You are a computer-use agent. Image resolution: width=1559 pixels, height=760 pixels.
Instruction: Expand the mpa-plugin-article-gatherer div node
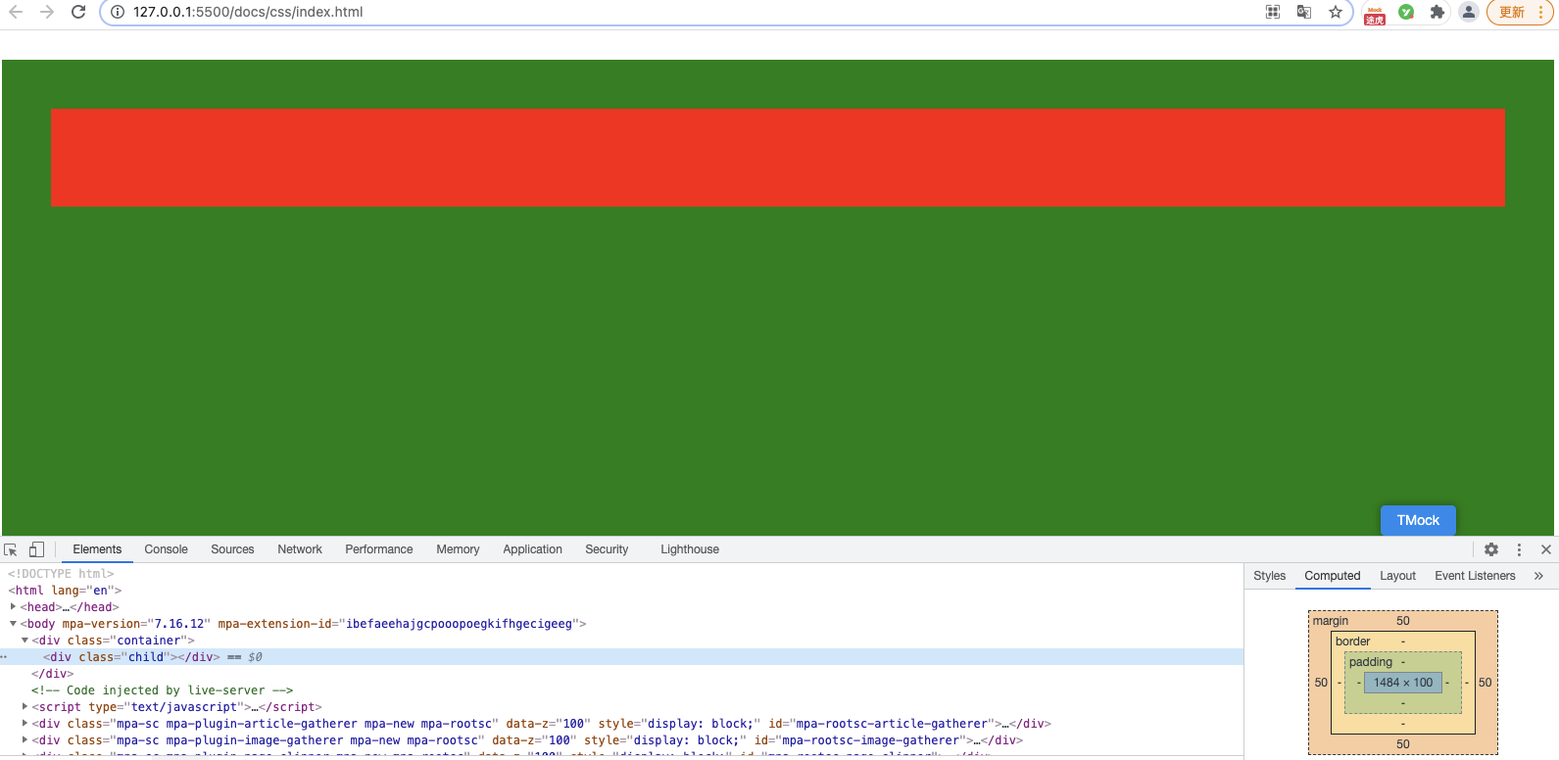(x=24, y=724)
